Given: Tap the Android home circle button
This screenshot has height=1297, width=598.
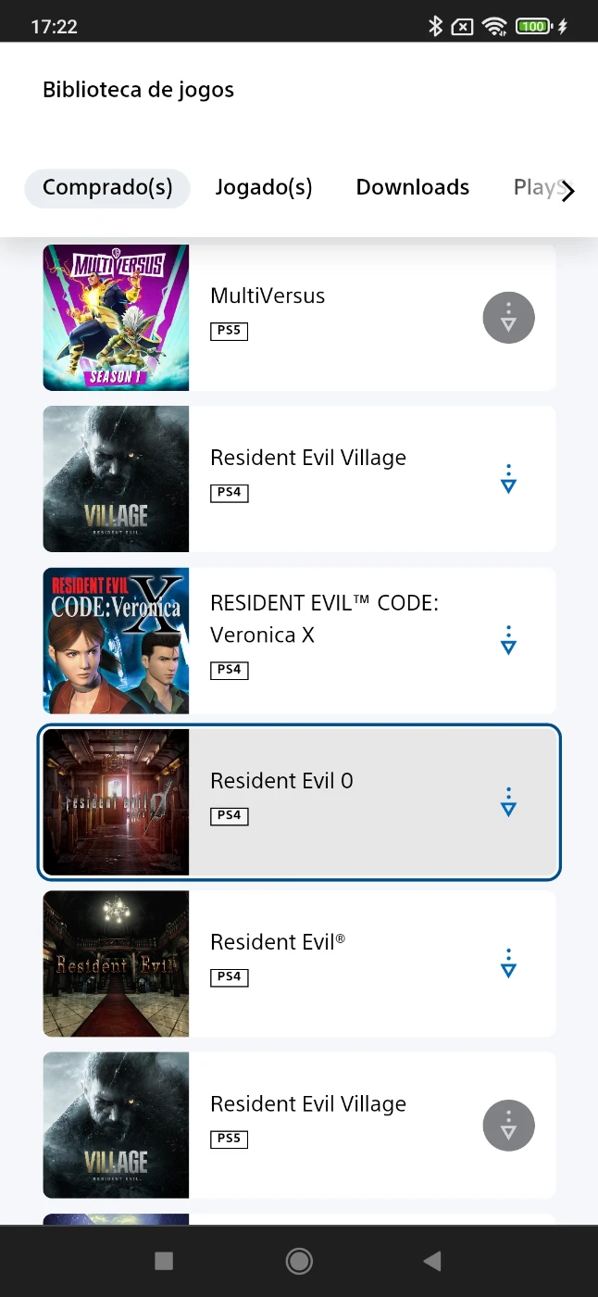Looking at the screenshot, I should 299,1260.
